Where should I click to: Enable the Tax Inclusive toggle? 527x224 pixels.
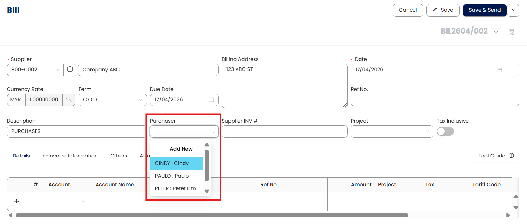[445, 131]
